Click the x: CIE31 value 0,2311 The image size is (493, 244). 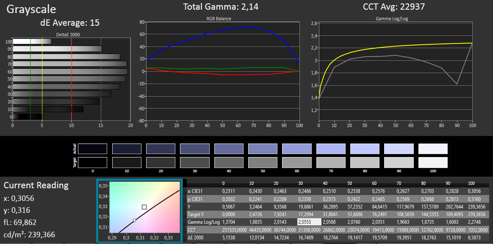[229, 191]
